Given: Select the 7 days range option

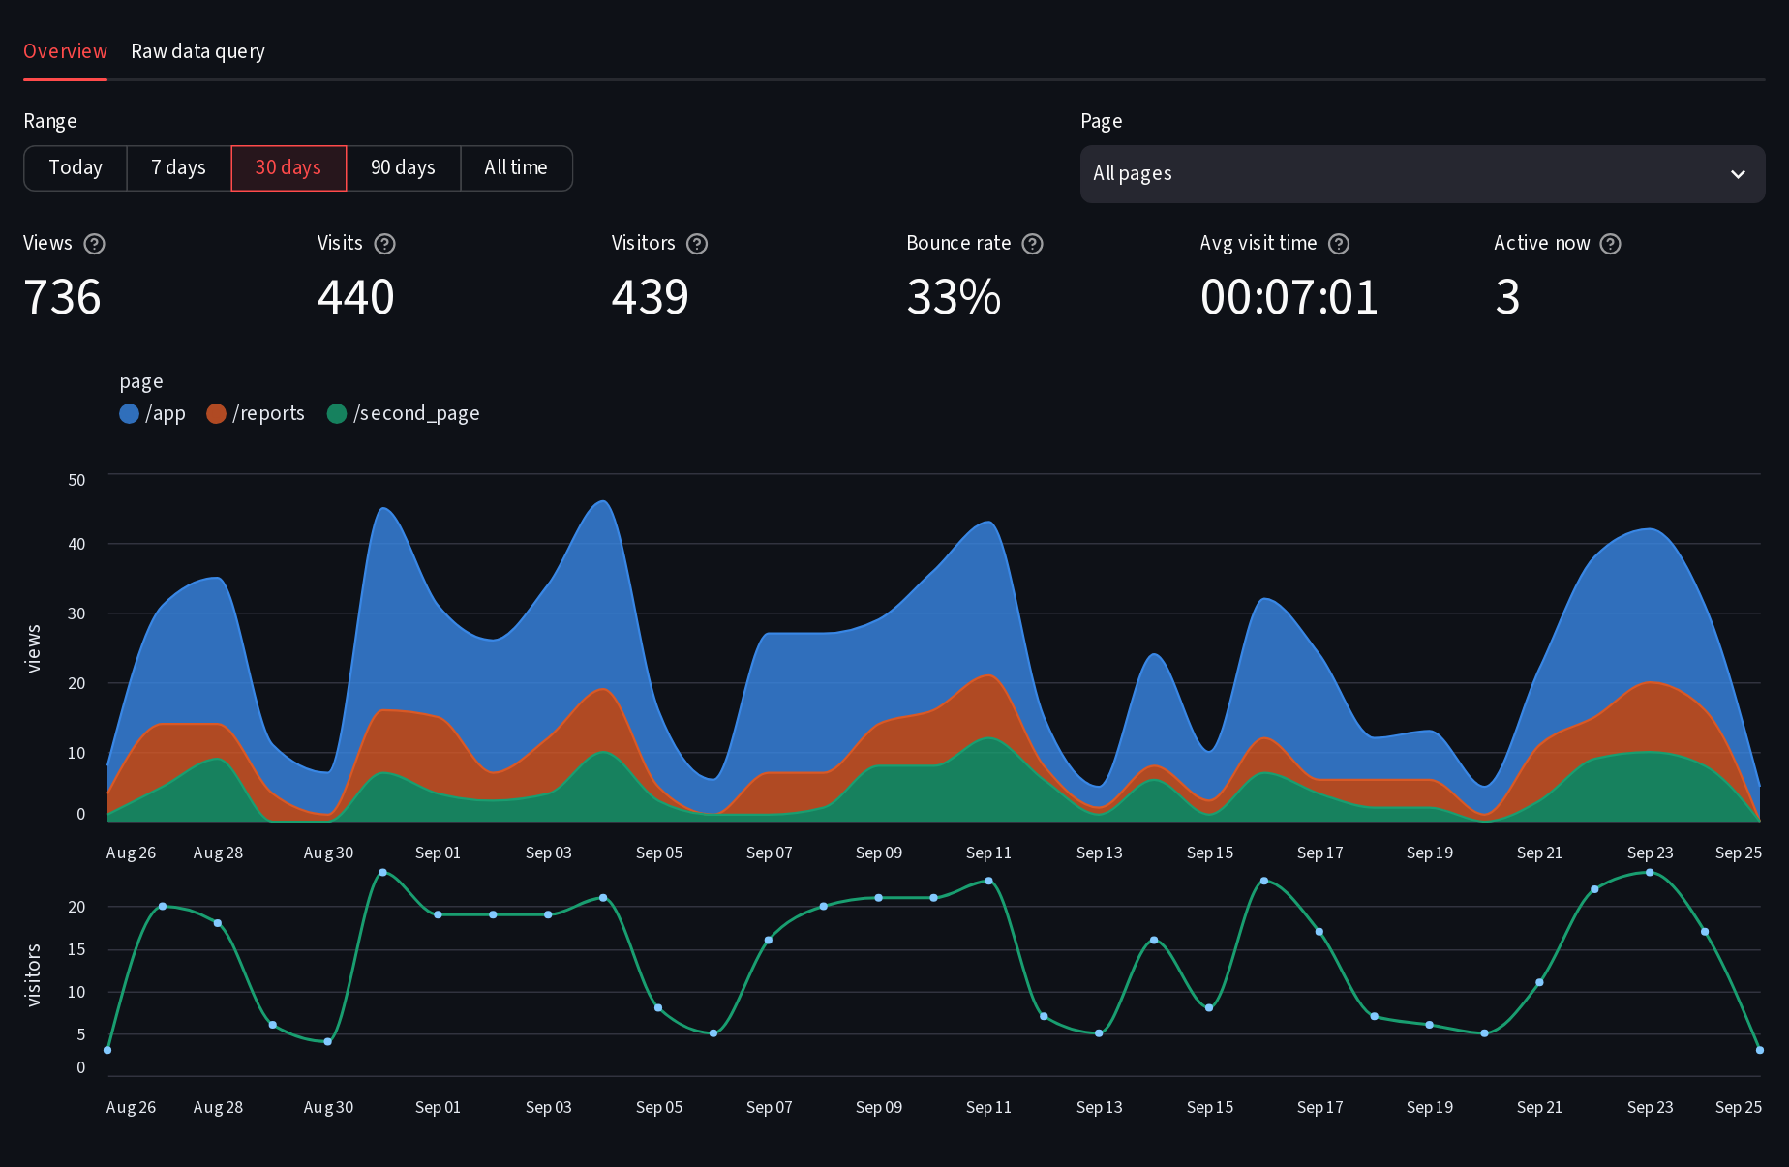Looking at the screenshot, I should [179, 168].
